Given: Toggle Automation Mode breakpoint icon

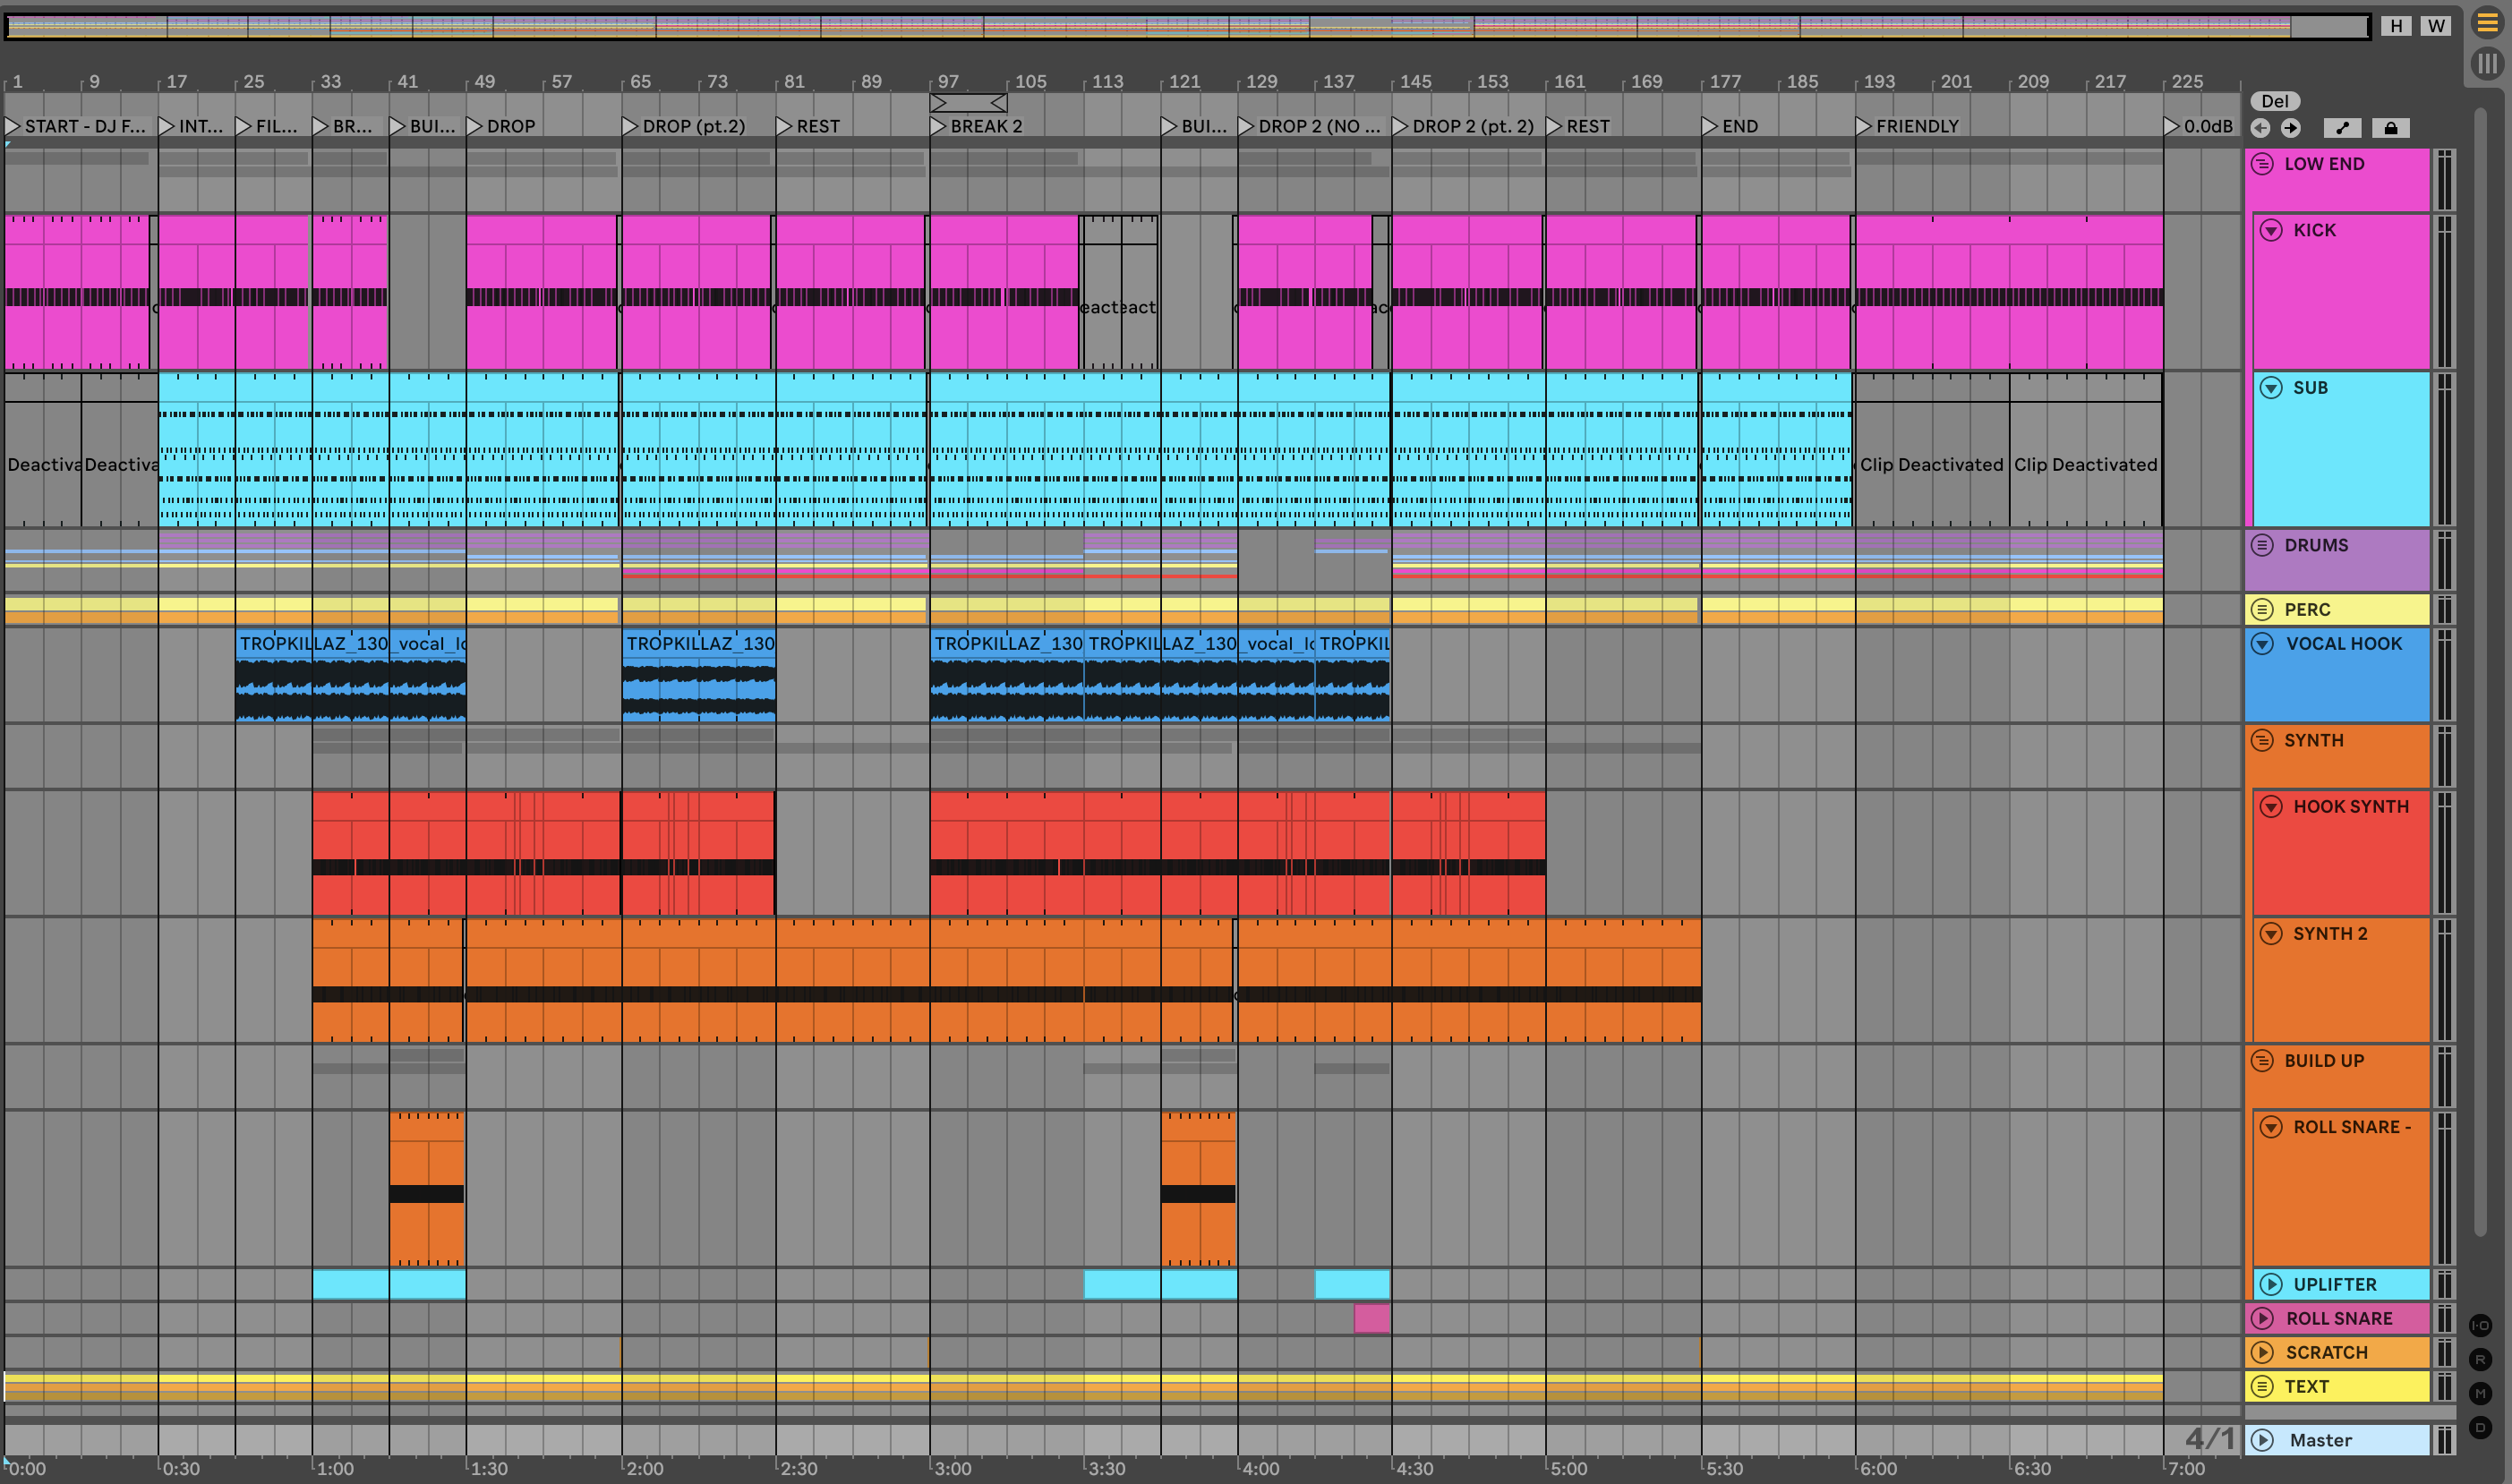Looking at the screenshot, I should 2342,128.
